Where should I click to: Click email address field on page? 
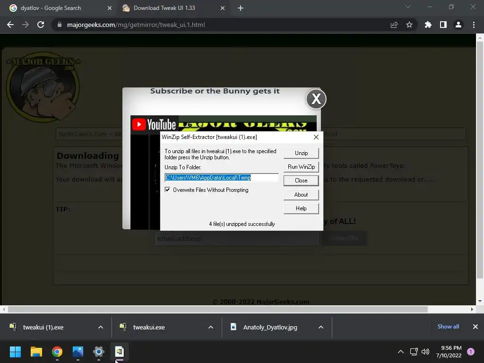coord(237,239)
